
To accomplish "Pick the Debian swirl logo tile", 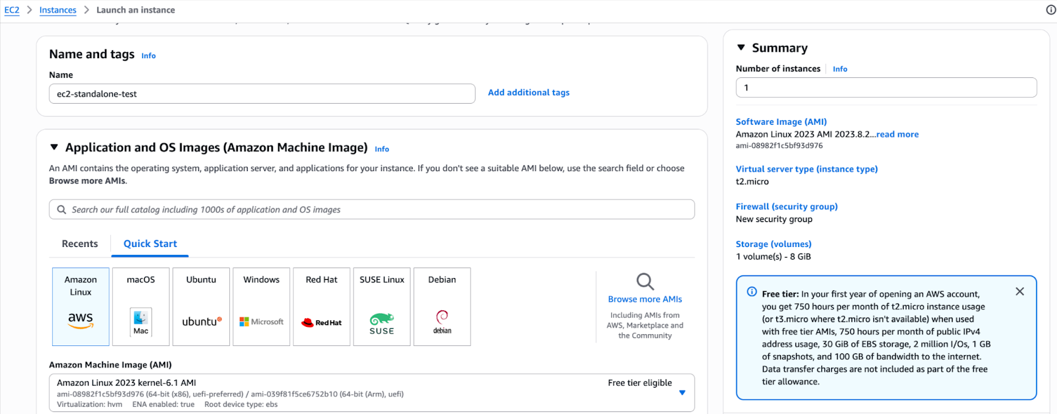I will 442,306.
